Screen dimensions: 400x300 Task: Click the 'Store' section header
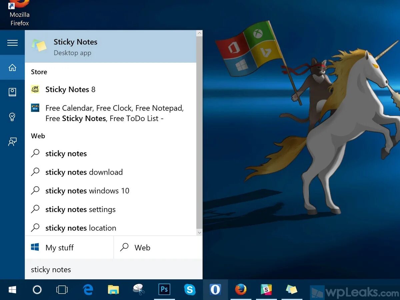39,72
